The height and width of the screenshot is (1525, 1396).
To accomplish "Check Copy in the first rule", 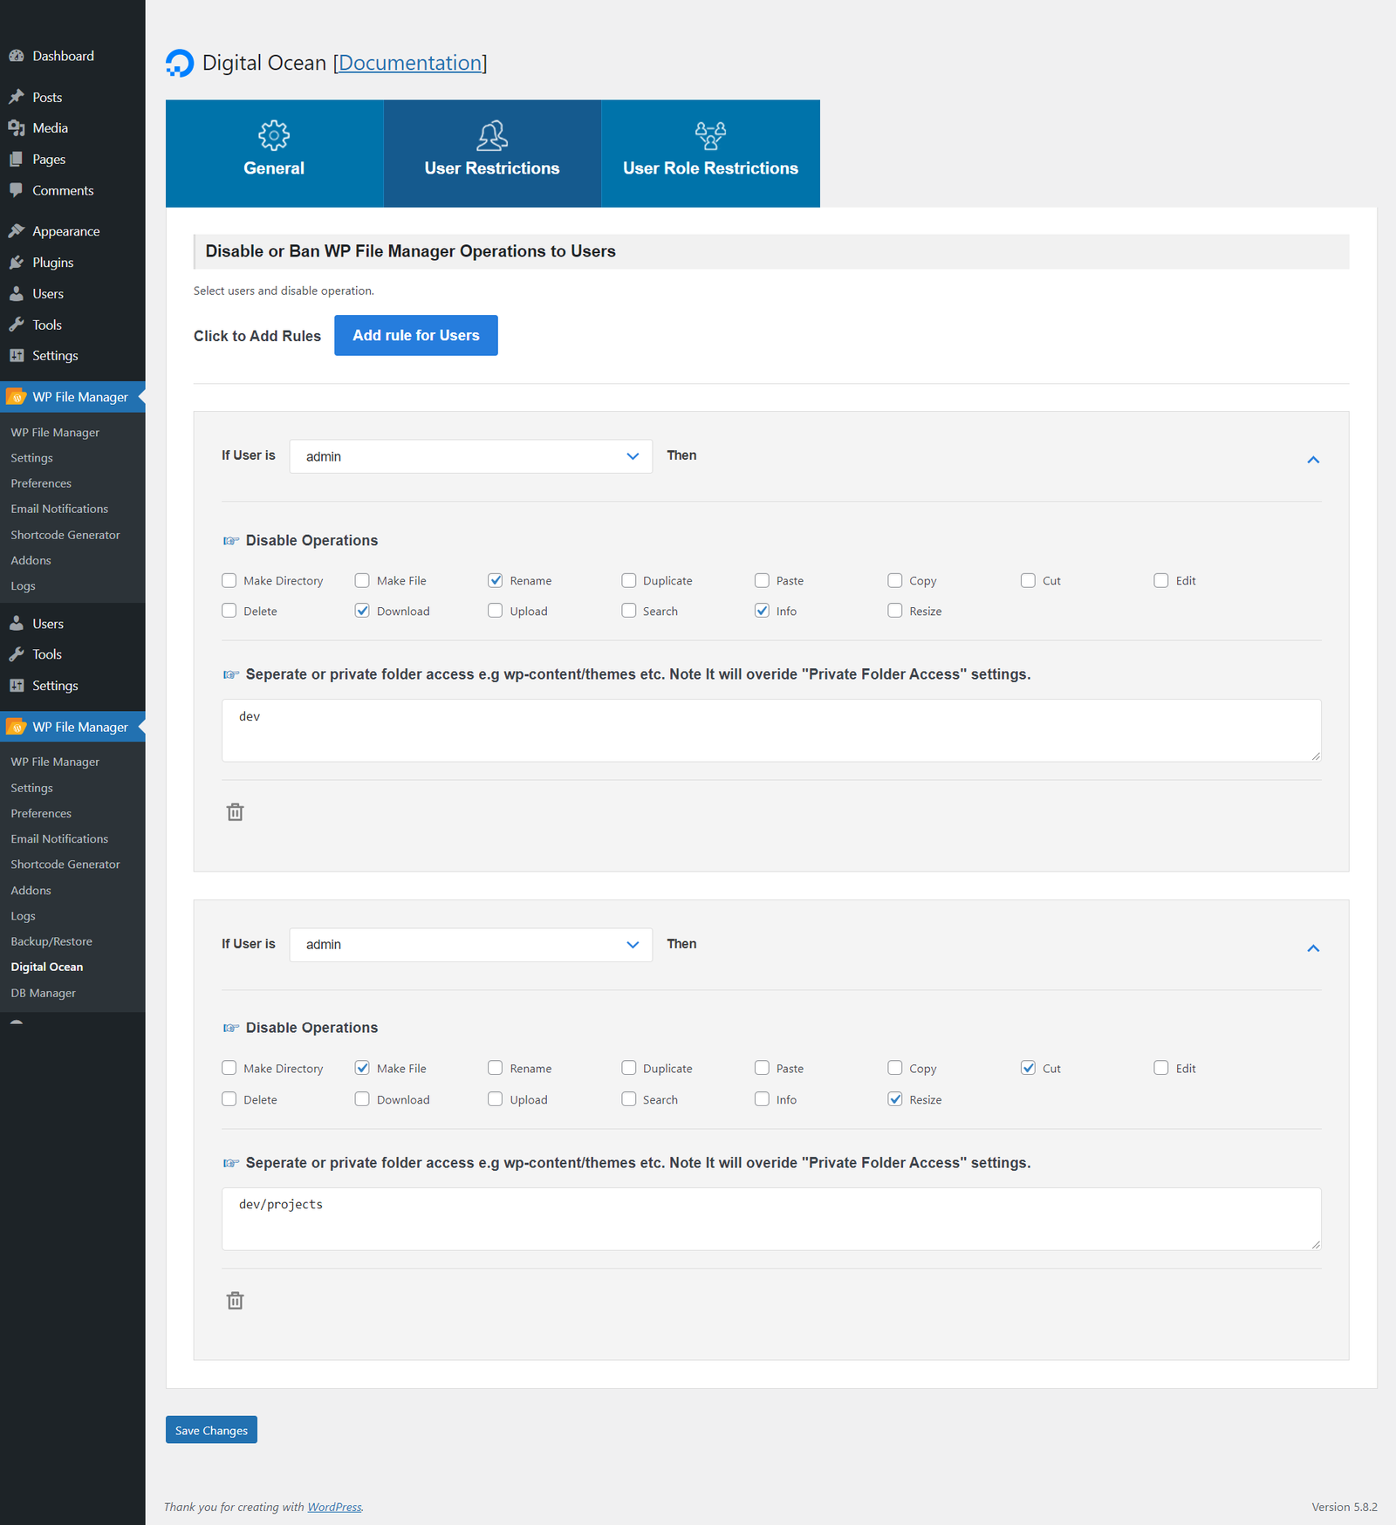I will pyautogui.click(x=895, y=580).
